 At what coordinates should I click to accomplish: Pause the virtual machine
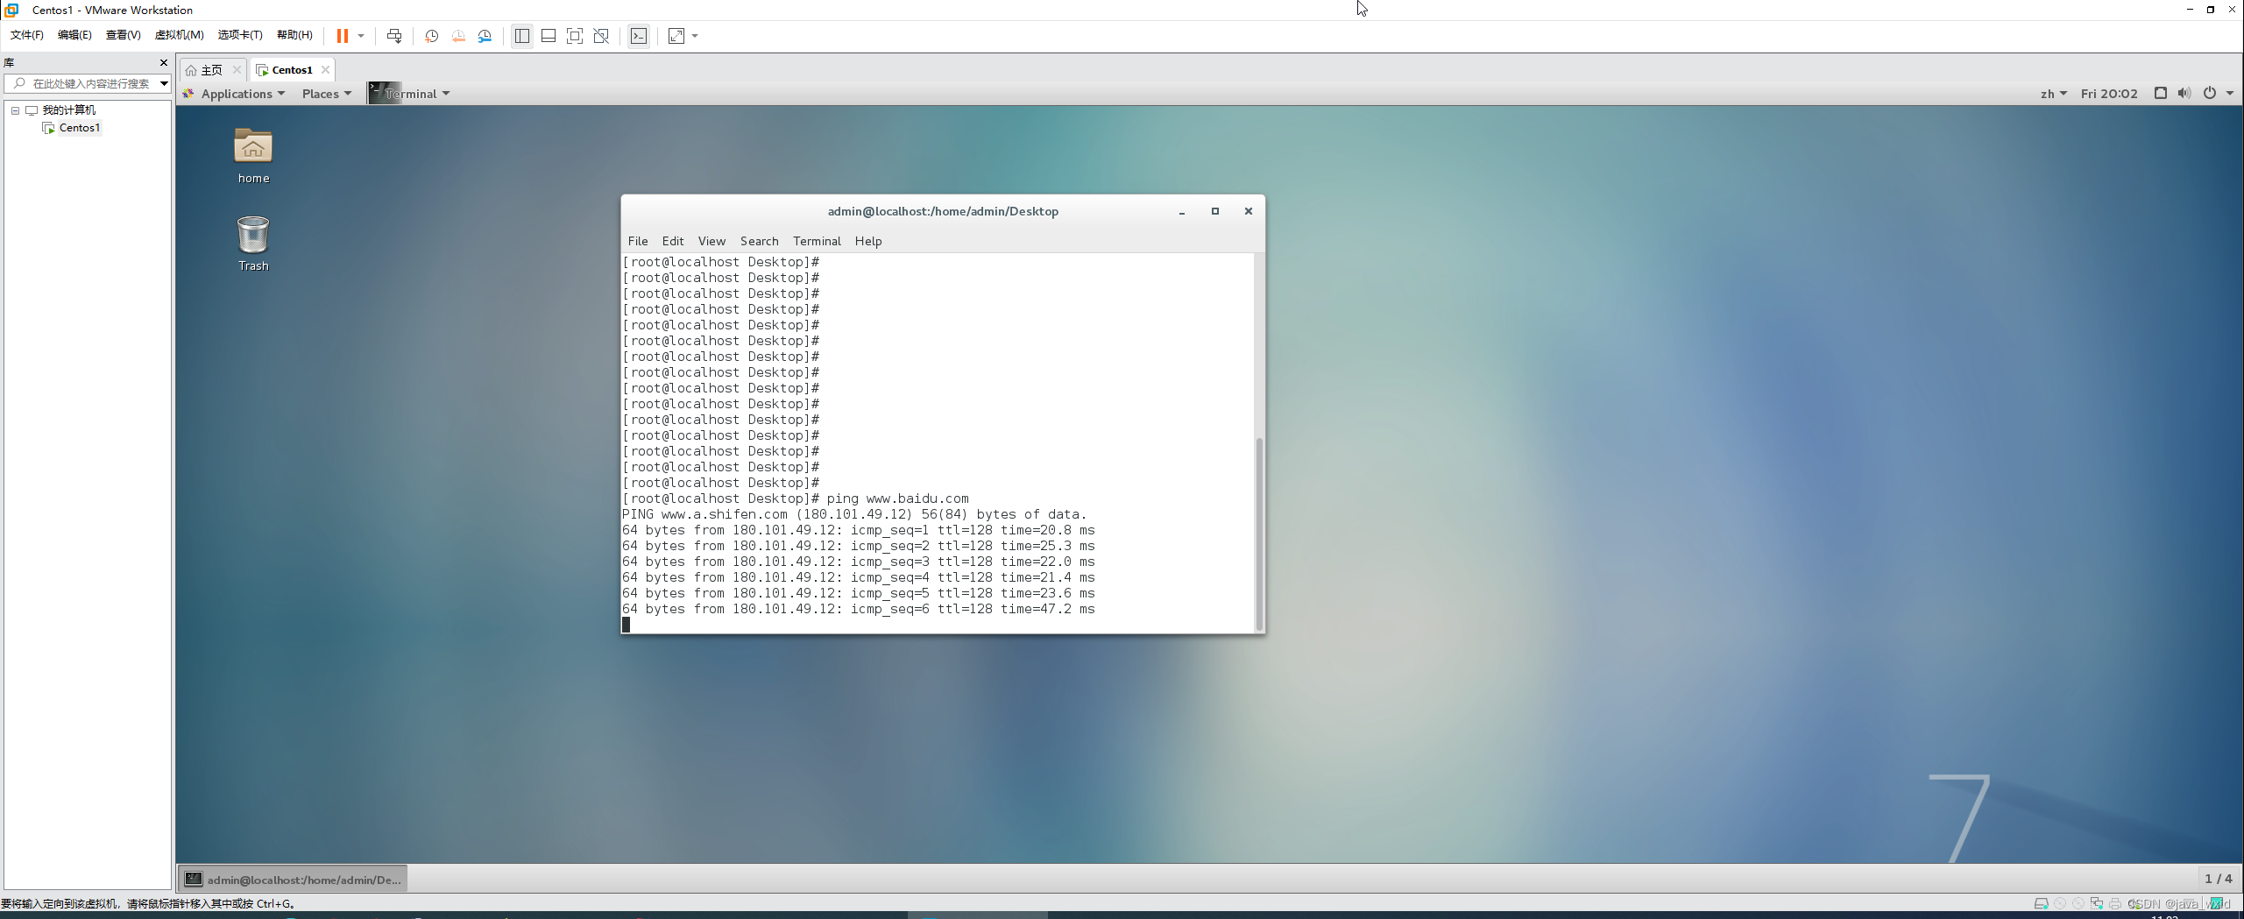[342, 36]
